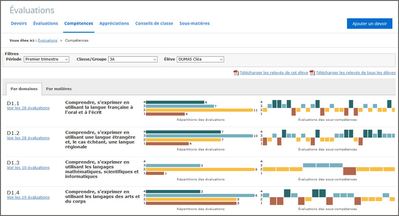This screenshot has width=399, height=216.
Task: Click the yellow level 2 bar for D1.1
Action: [199, 110]
